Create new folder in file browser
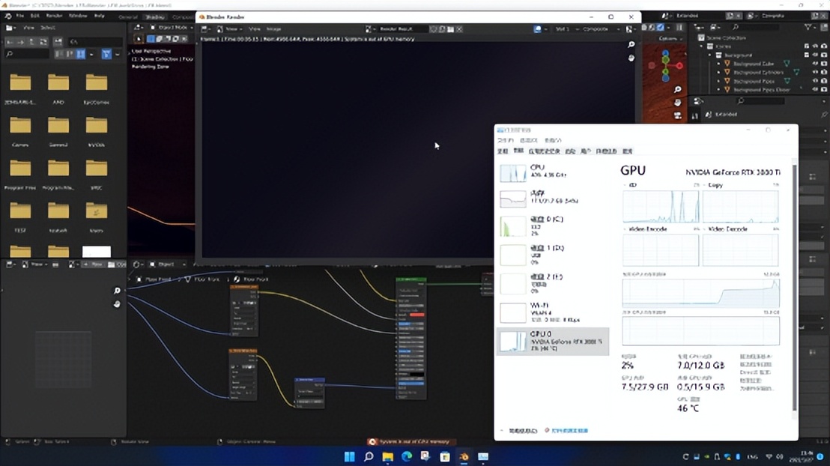The width and height of the screenshot is (830, 466). coord(58,41)
